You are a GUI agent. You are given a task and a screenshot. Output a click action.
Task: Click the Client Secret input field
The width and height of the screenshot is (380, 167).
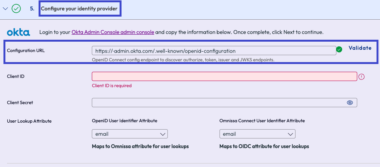(225, 103)
